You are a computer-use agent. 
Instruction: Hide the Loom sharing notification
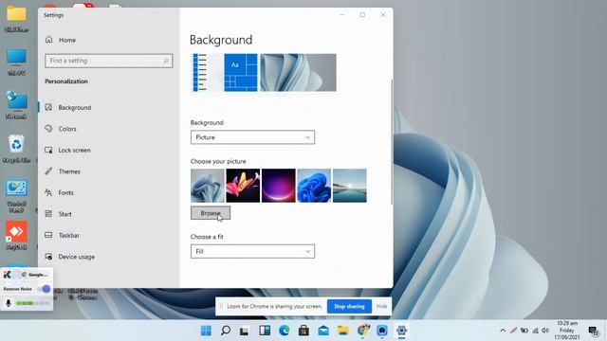point(381,306)
